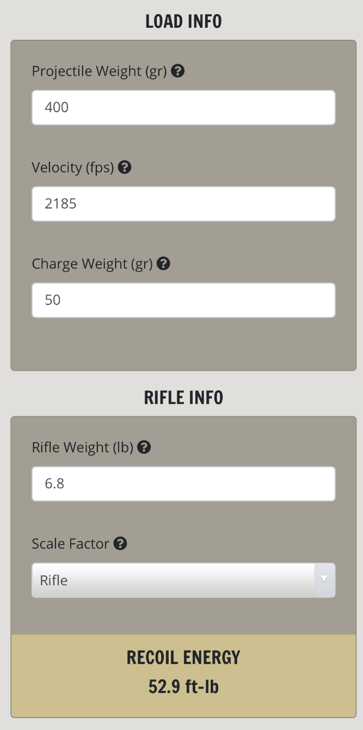
Task: Click the Velocity input showing 2185
Action: [x=183, y=204]
